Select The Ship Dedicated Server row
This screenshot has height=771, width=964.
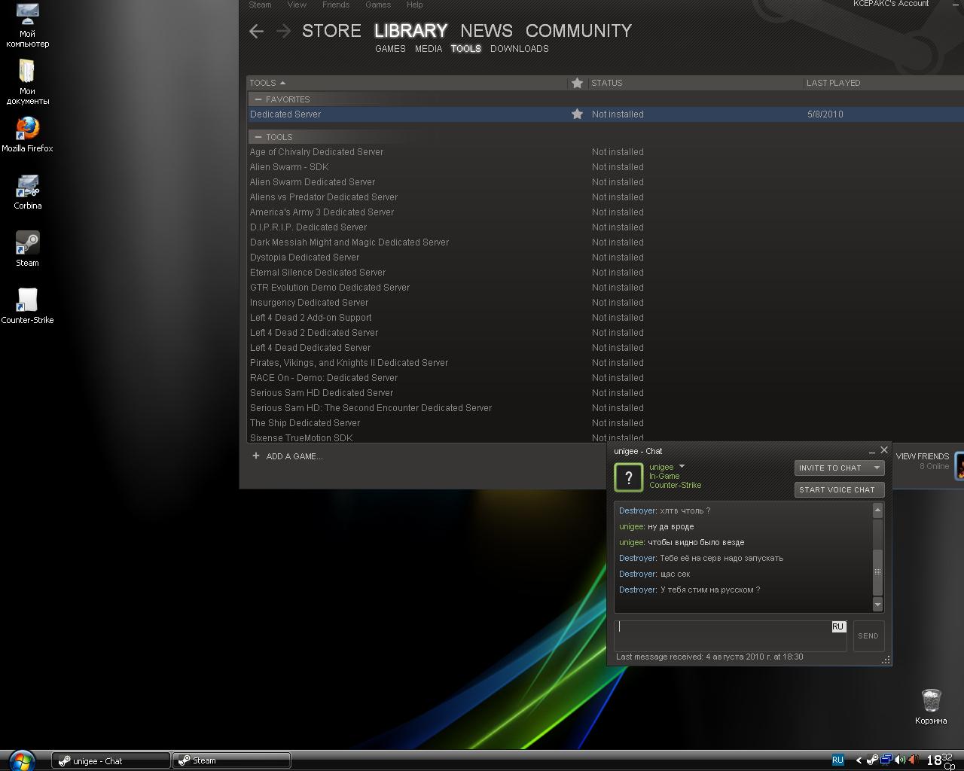click(x=606, y=423)
